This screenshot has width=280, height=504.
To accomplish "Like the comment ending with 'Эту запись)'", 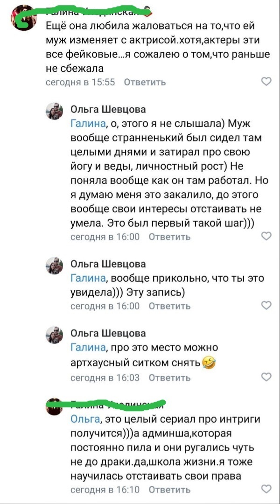I will tap(266, 306).
